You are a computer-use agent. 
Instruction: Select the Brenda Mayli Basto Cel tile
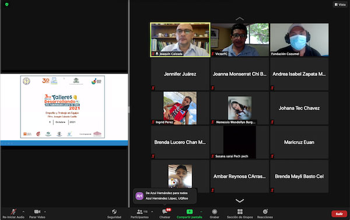[x=299, y=176]
